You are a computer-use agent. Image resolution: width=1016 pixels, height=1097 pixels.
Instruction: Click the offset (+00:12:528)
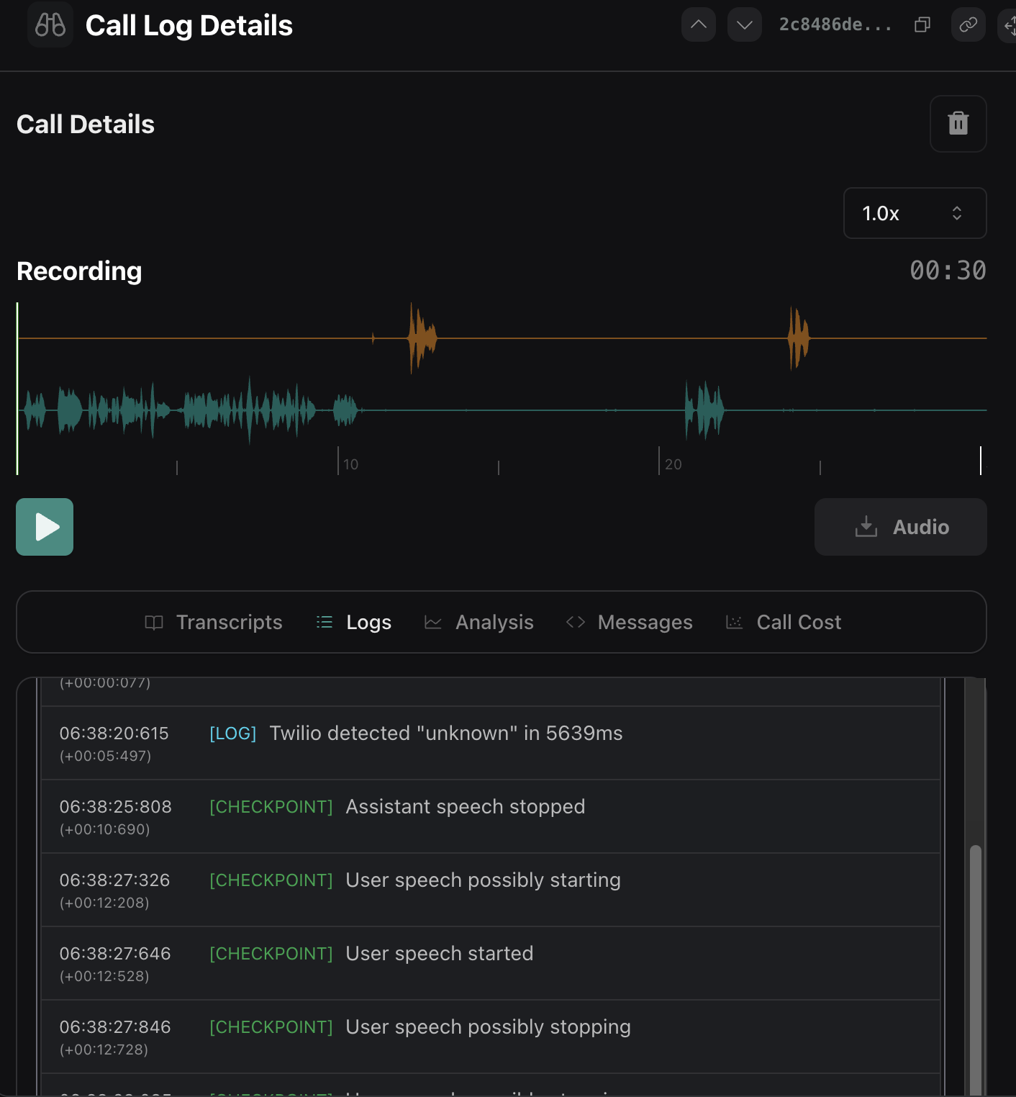(x=104, y=976)
